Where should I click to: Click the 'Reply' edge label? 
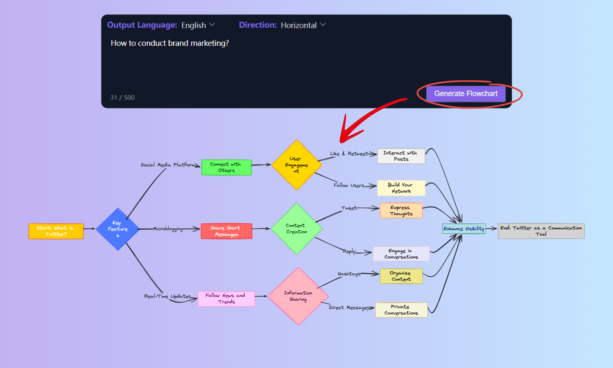[x=349, y=251]
